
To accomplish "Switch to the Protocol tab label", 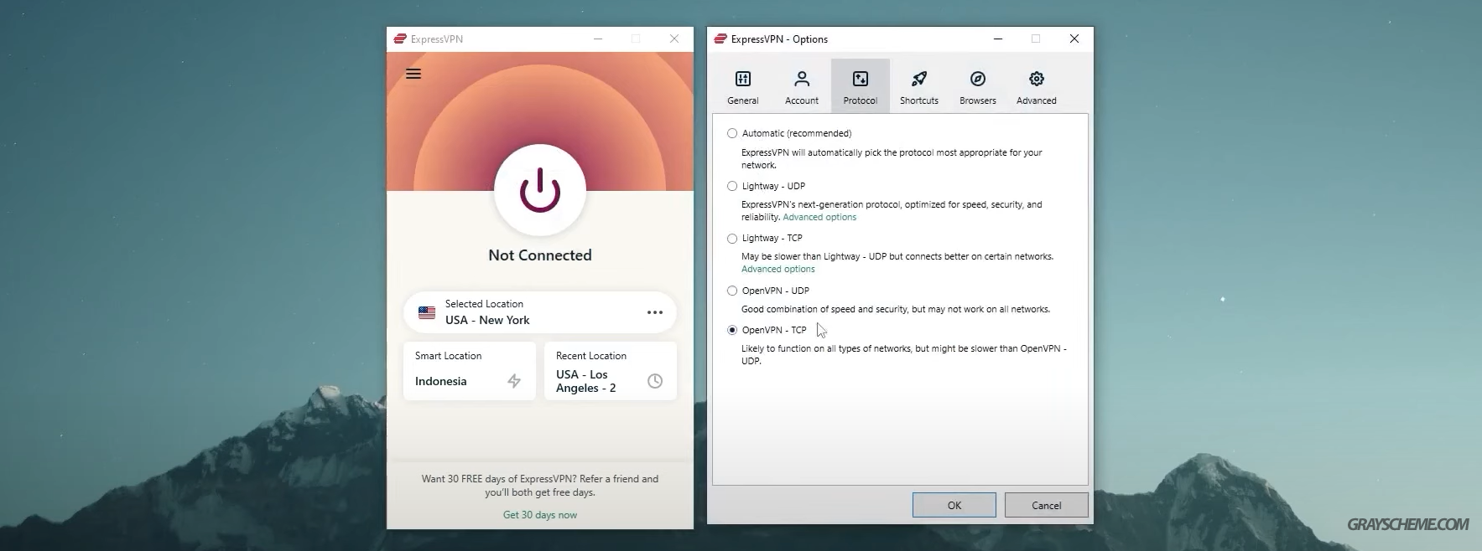I will pyautogui.click(x=861, y=100).
